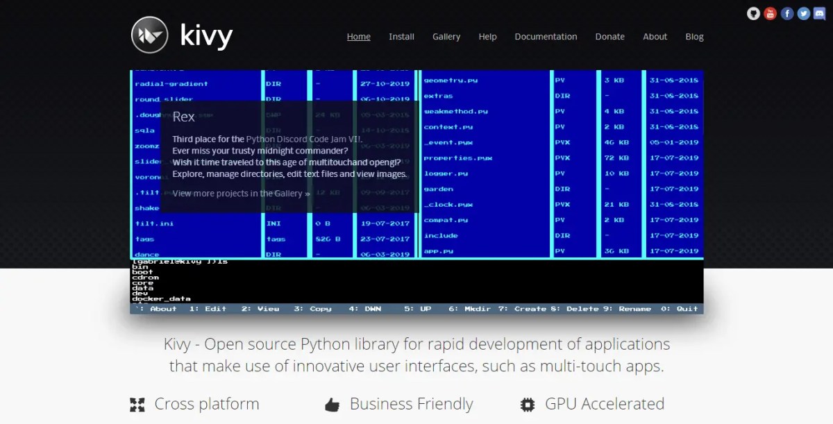The image size is (833, 424).
Task: Visit the Blog from the navigation
Action: 694,37
